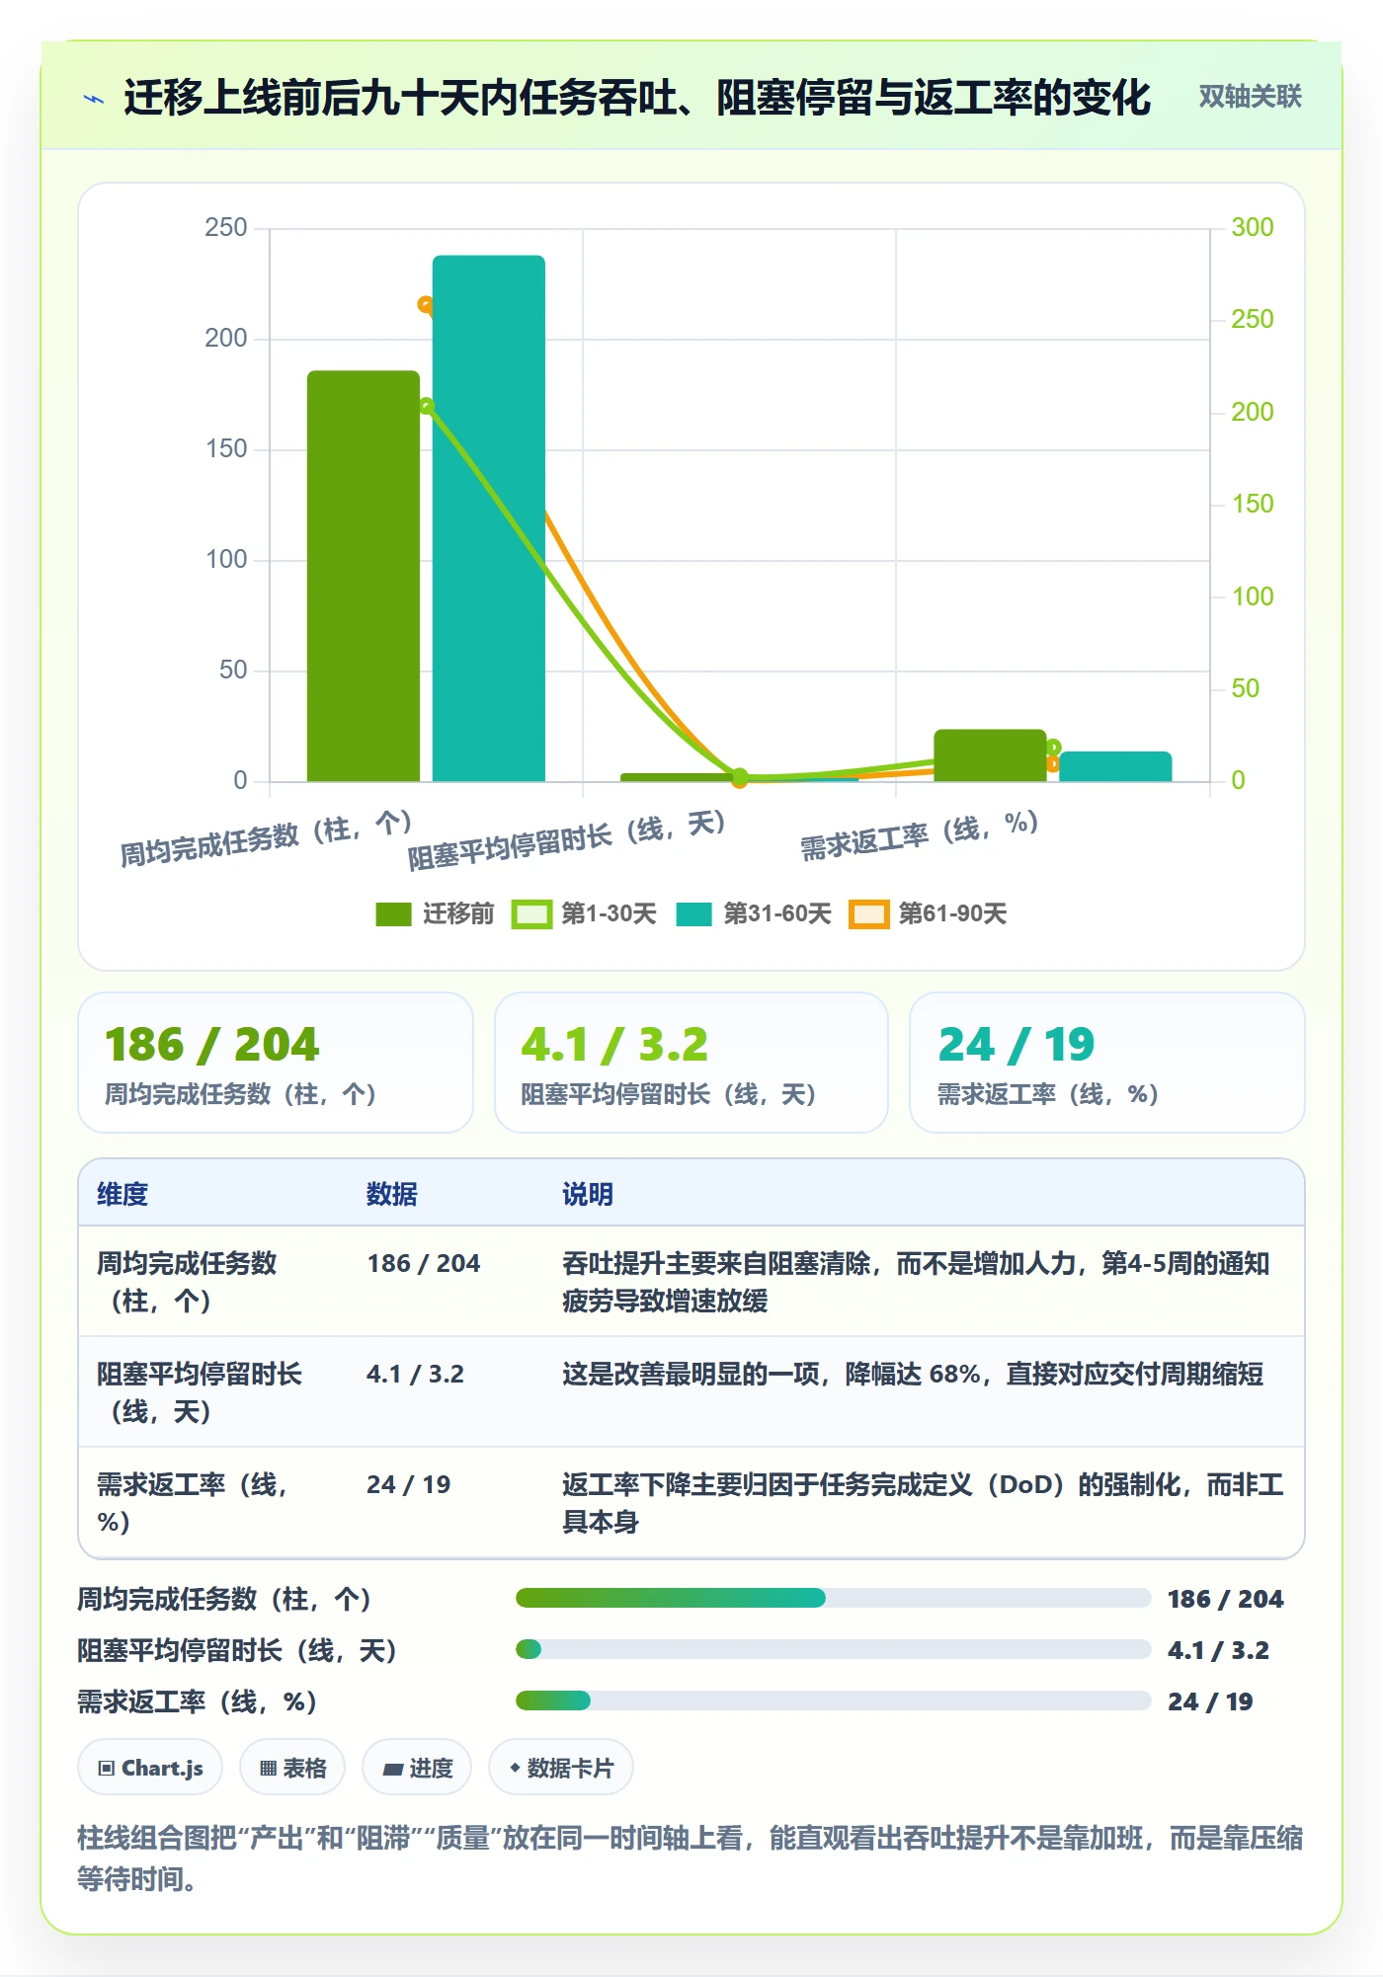Screen dimensions: 1383x1977
Task: Select the table note starting 吞吐提升主要来自阻塞清除
Action: pos(916,1282)
